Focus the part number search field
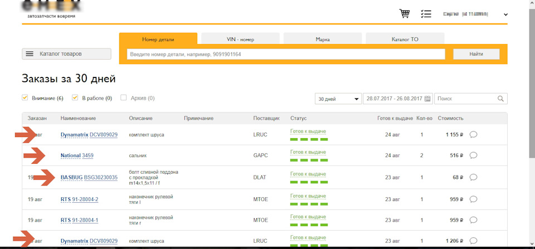The image size is (535, 249). 286,54
